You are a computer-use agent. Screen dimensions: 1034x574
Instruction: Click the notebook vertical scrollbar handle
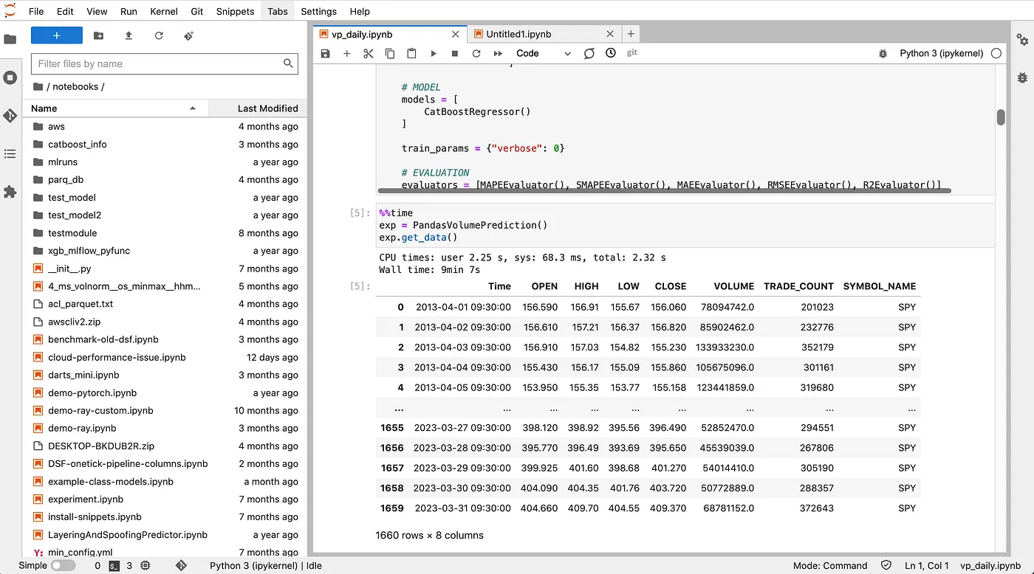click(1001, 117)
